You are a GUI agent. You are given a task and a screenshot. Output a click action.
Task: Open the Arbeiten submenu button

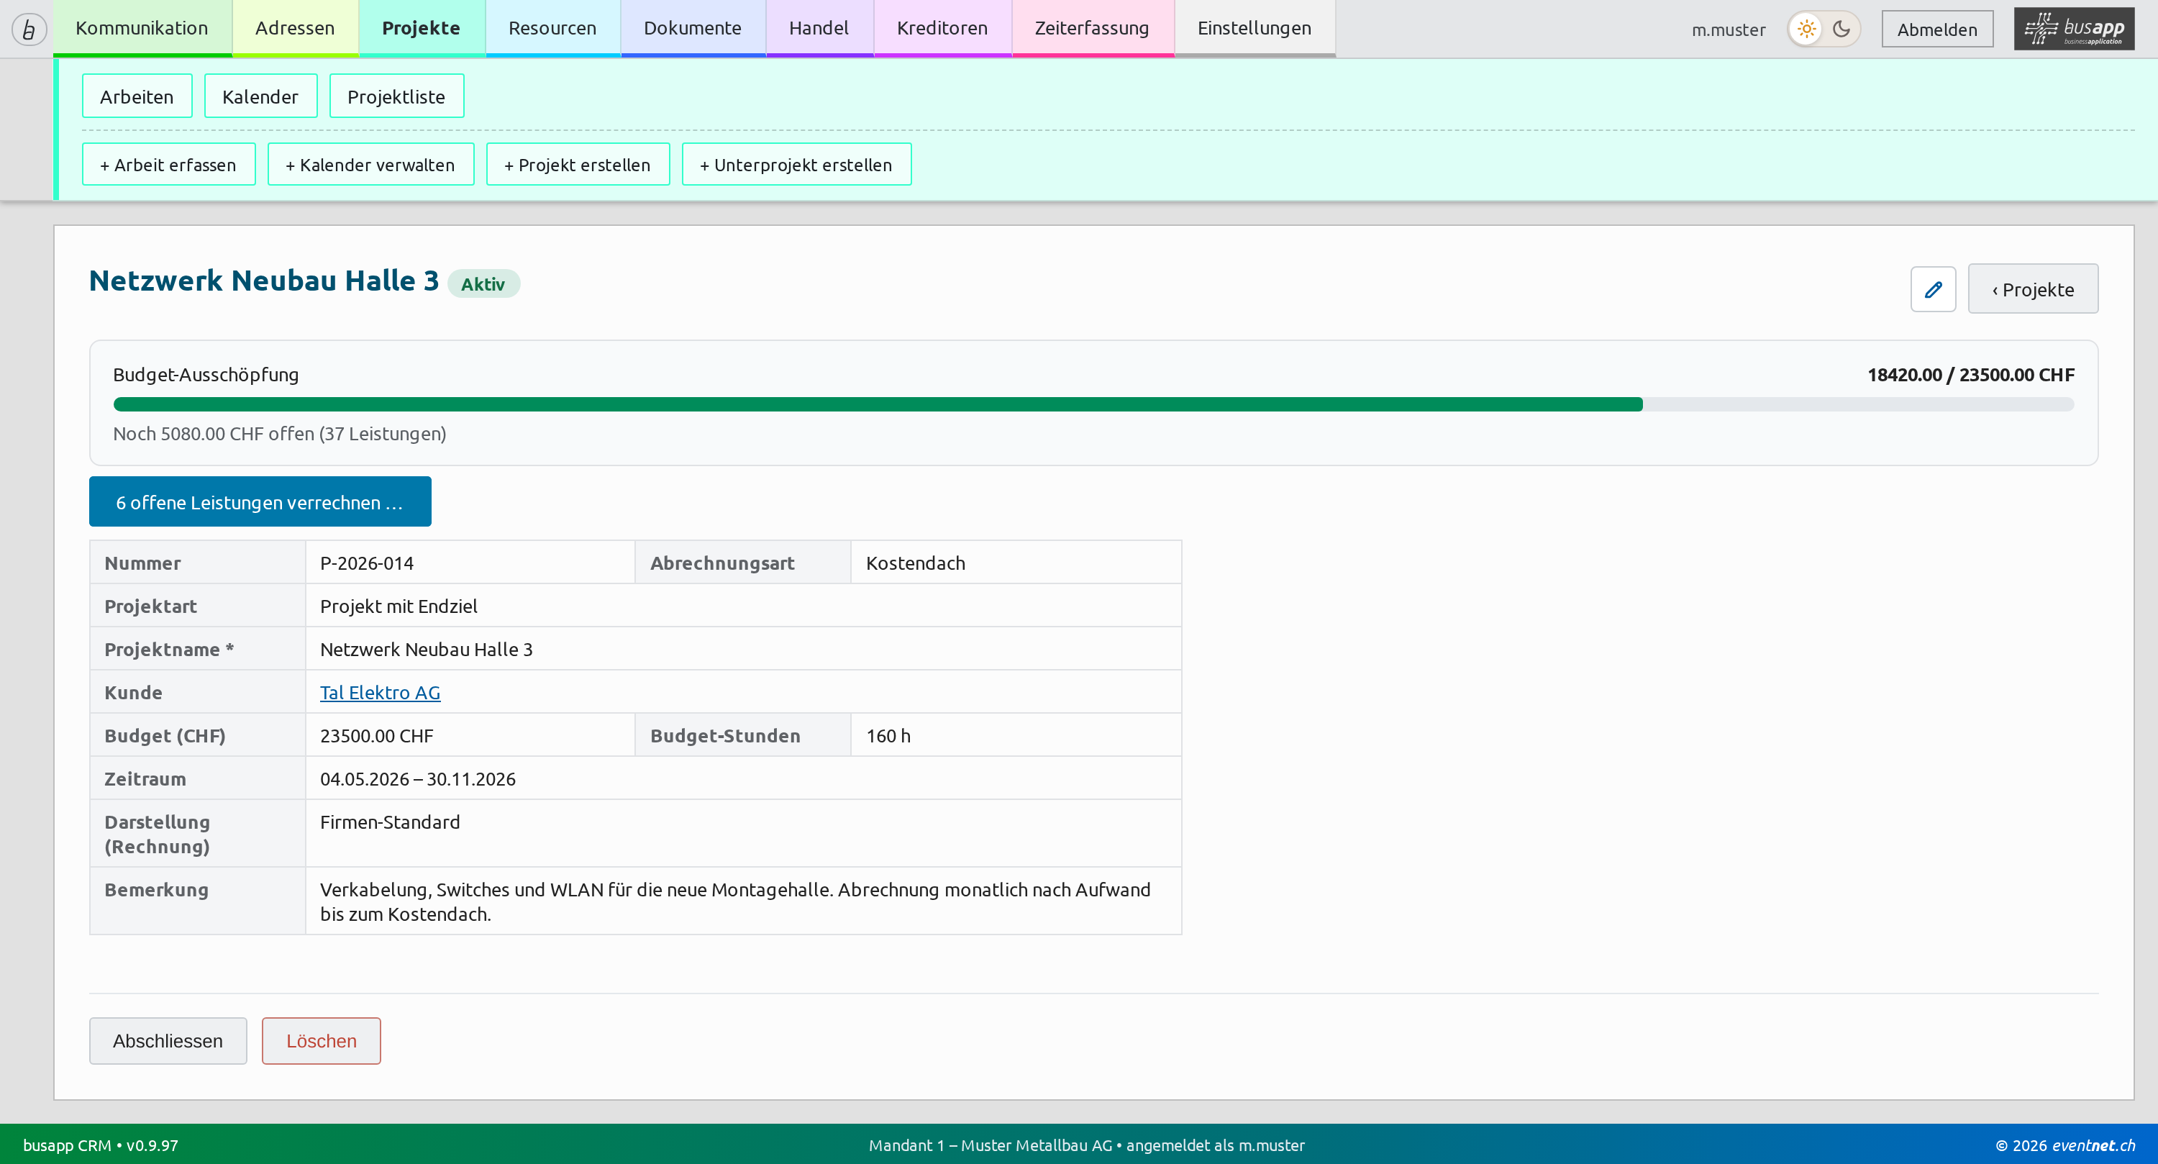(x=137, y=96)
